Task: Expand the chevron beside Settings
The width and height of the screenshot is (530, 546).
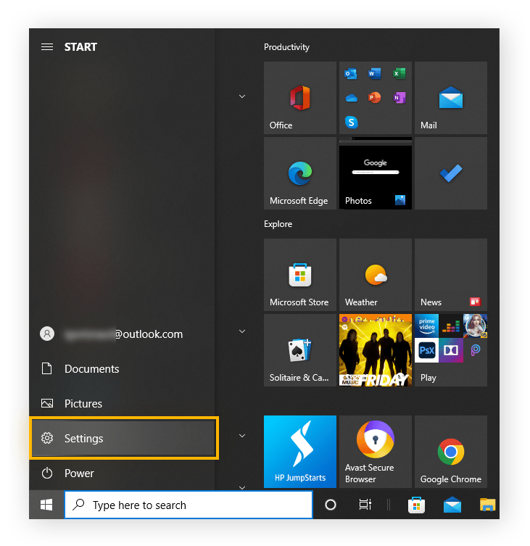Action: (x=242, y=436)
